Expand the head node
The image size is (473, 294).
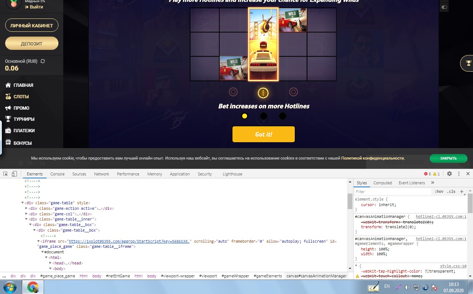(51, 263)
